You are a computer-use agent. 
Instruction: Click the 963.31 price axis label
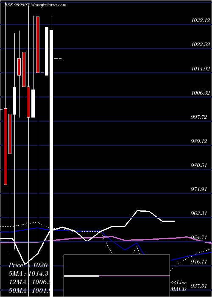click(x=199, y=213)
